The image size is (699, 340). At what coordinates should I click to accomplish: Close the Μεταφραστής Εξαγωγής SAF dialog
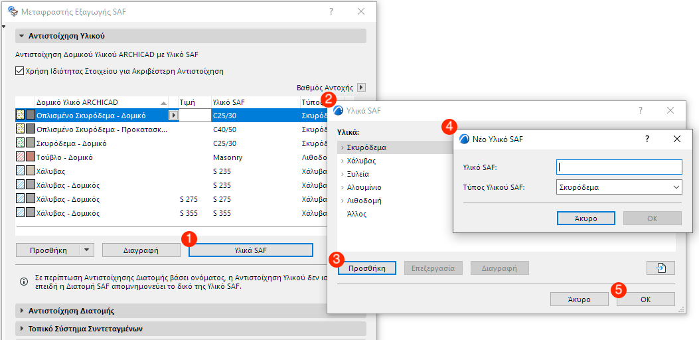[361, 11]
